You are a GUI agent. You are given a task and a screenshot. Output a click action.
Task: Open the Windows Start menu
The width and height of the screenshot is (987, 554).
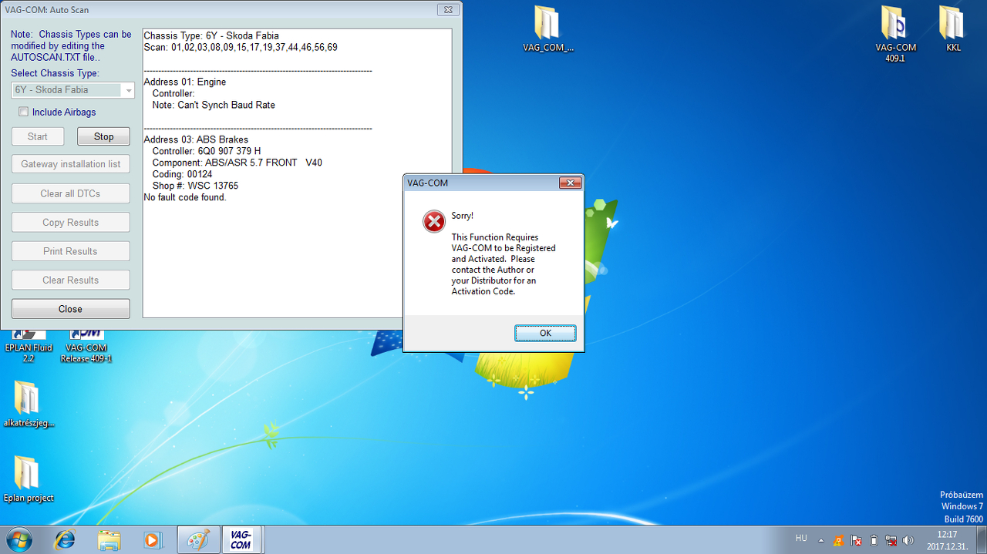coord(19,539)
